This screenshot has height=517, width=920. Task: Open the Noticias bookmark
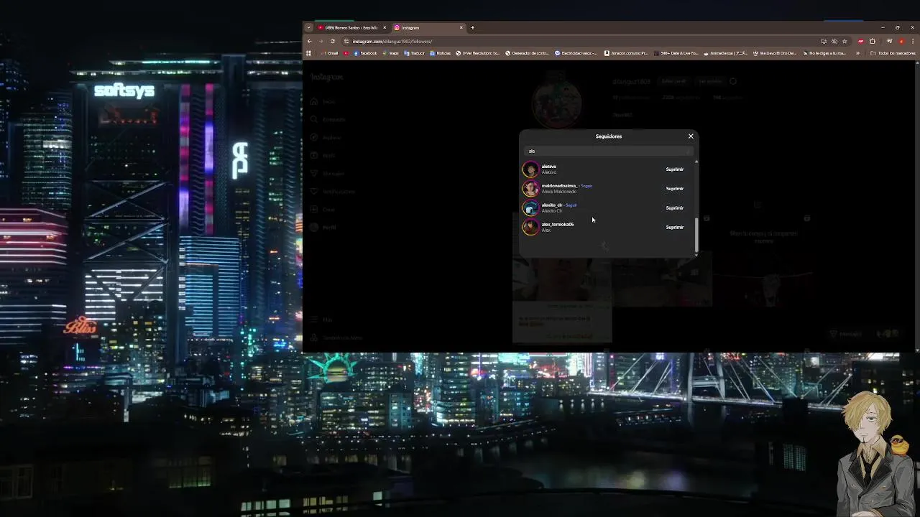(440, 53)
